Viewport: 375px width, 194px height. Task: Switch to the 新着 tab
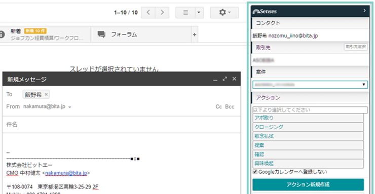tap(45, 34)
